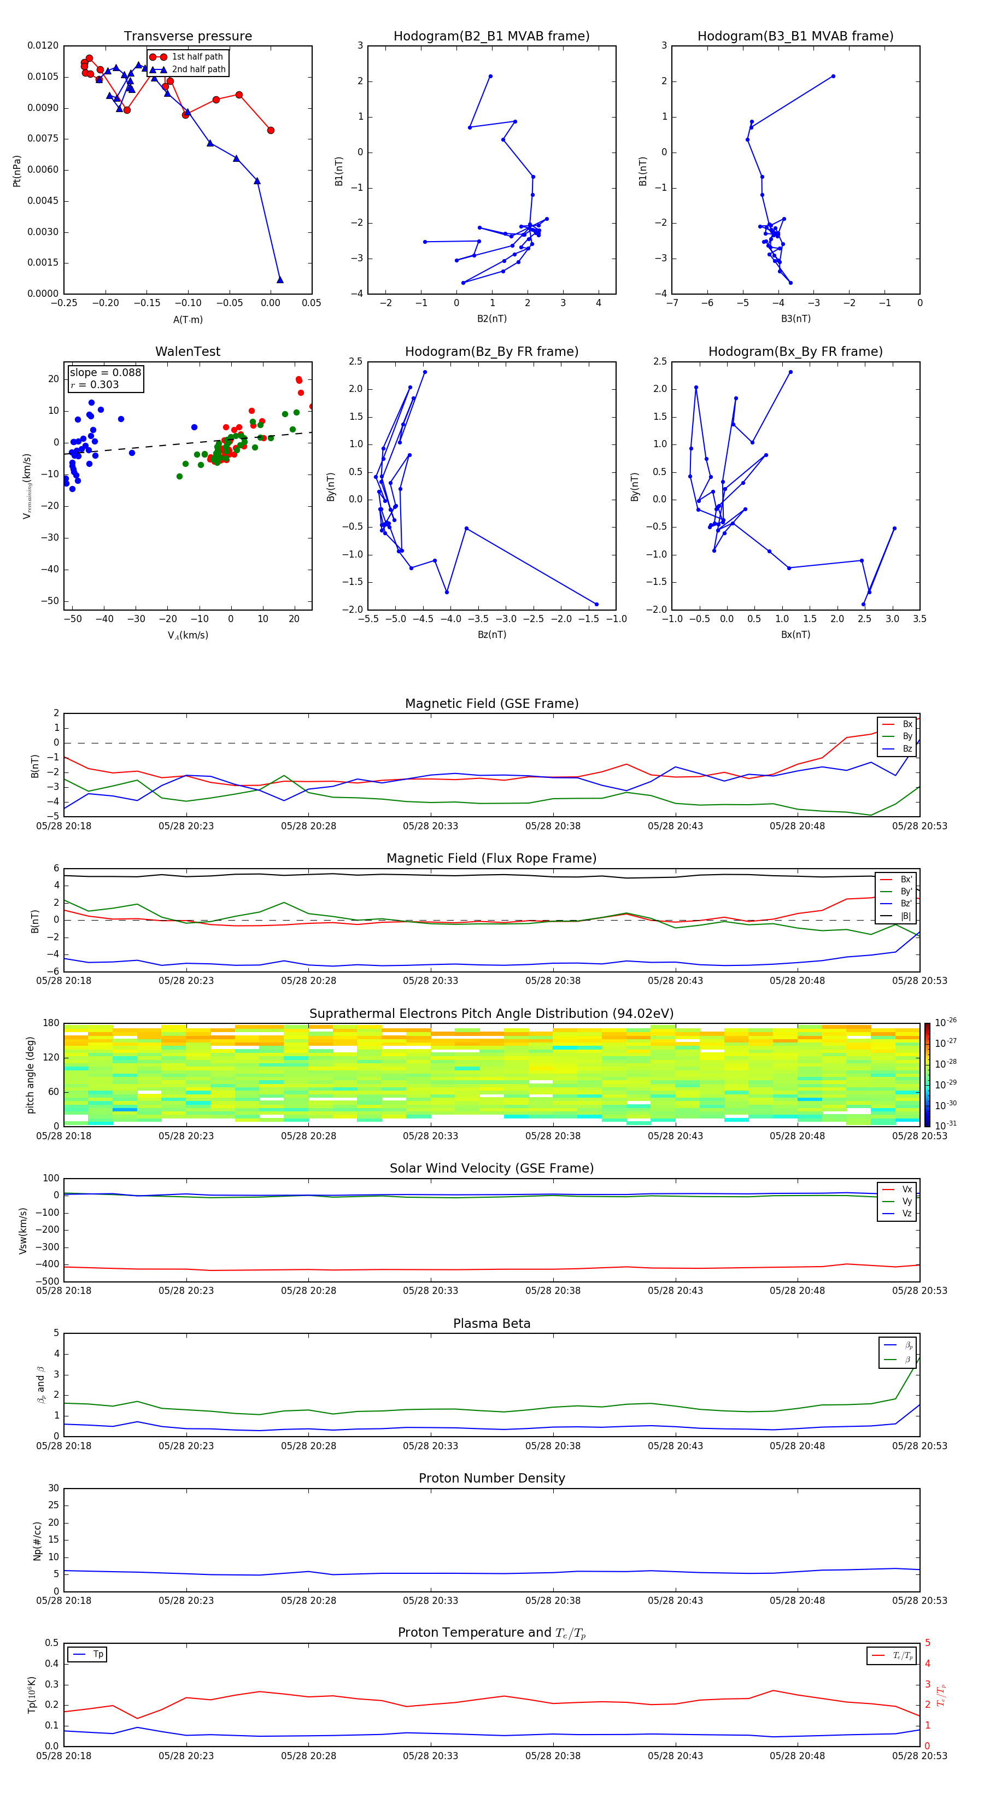The width and height of the screenshot is (984, 1804).
Task: Click the "β_p and β" y-axis label
Action: (x=40, y=1385)
